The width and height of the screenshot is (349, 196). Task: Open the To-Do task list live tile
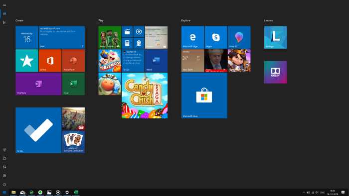[133, 61]
